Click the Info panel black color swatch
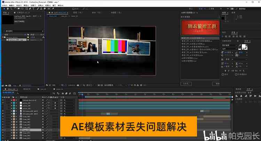Screen dimensions: 261x141 coord(223,18)
